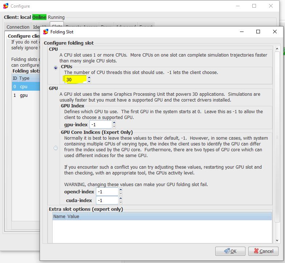The image size is (285, 263).
Task: Select the CPU slot radio button
Action: click(55, 68)
